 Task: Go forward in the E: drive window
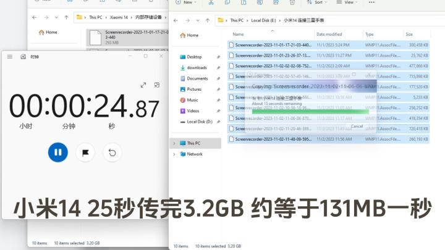pos(187,20)
